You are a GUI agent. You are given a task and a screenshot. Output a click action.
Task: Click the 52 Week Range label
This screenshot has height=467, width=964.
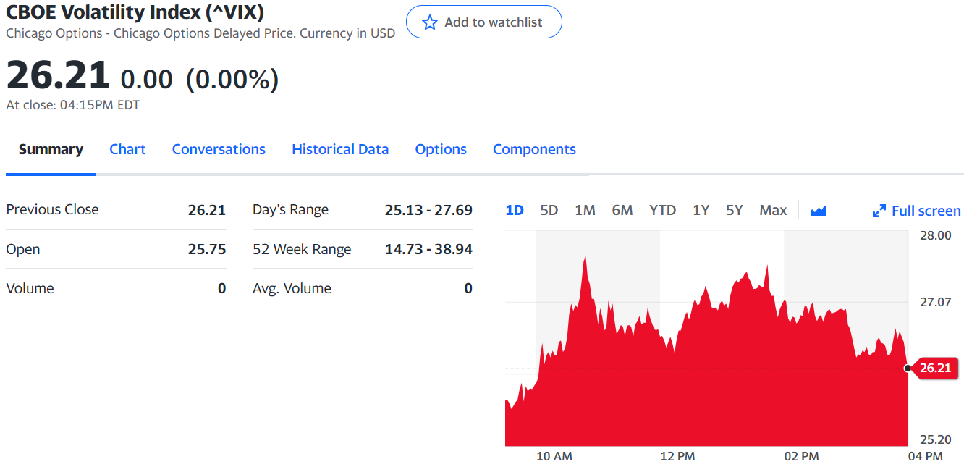pyautogui.click(x=302, y=249)
